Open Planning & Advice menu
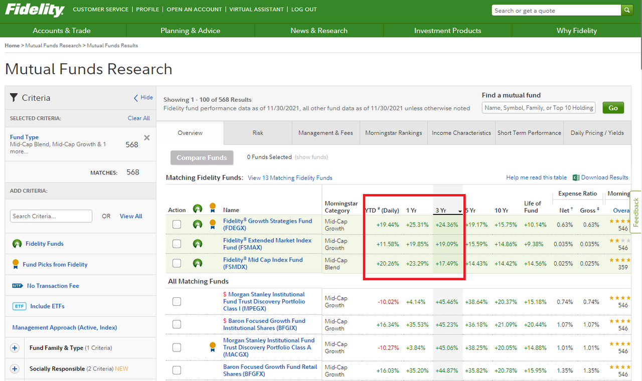The image size is (642, 381). click(190, 31)
